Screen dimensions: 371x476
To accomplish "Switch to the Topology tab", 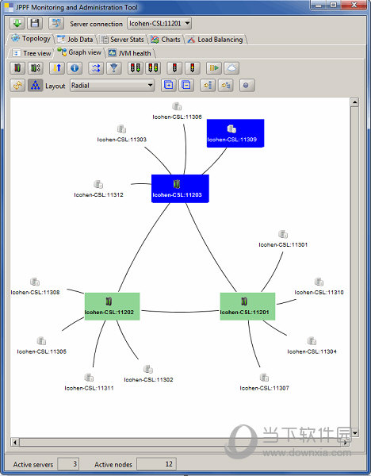I will [31, 39].
